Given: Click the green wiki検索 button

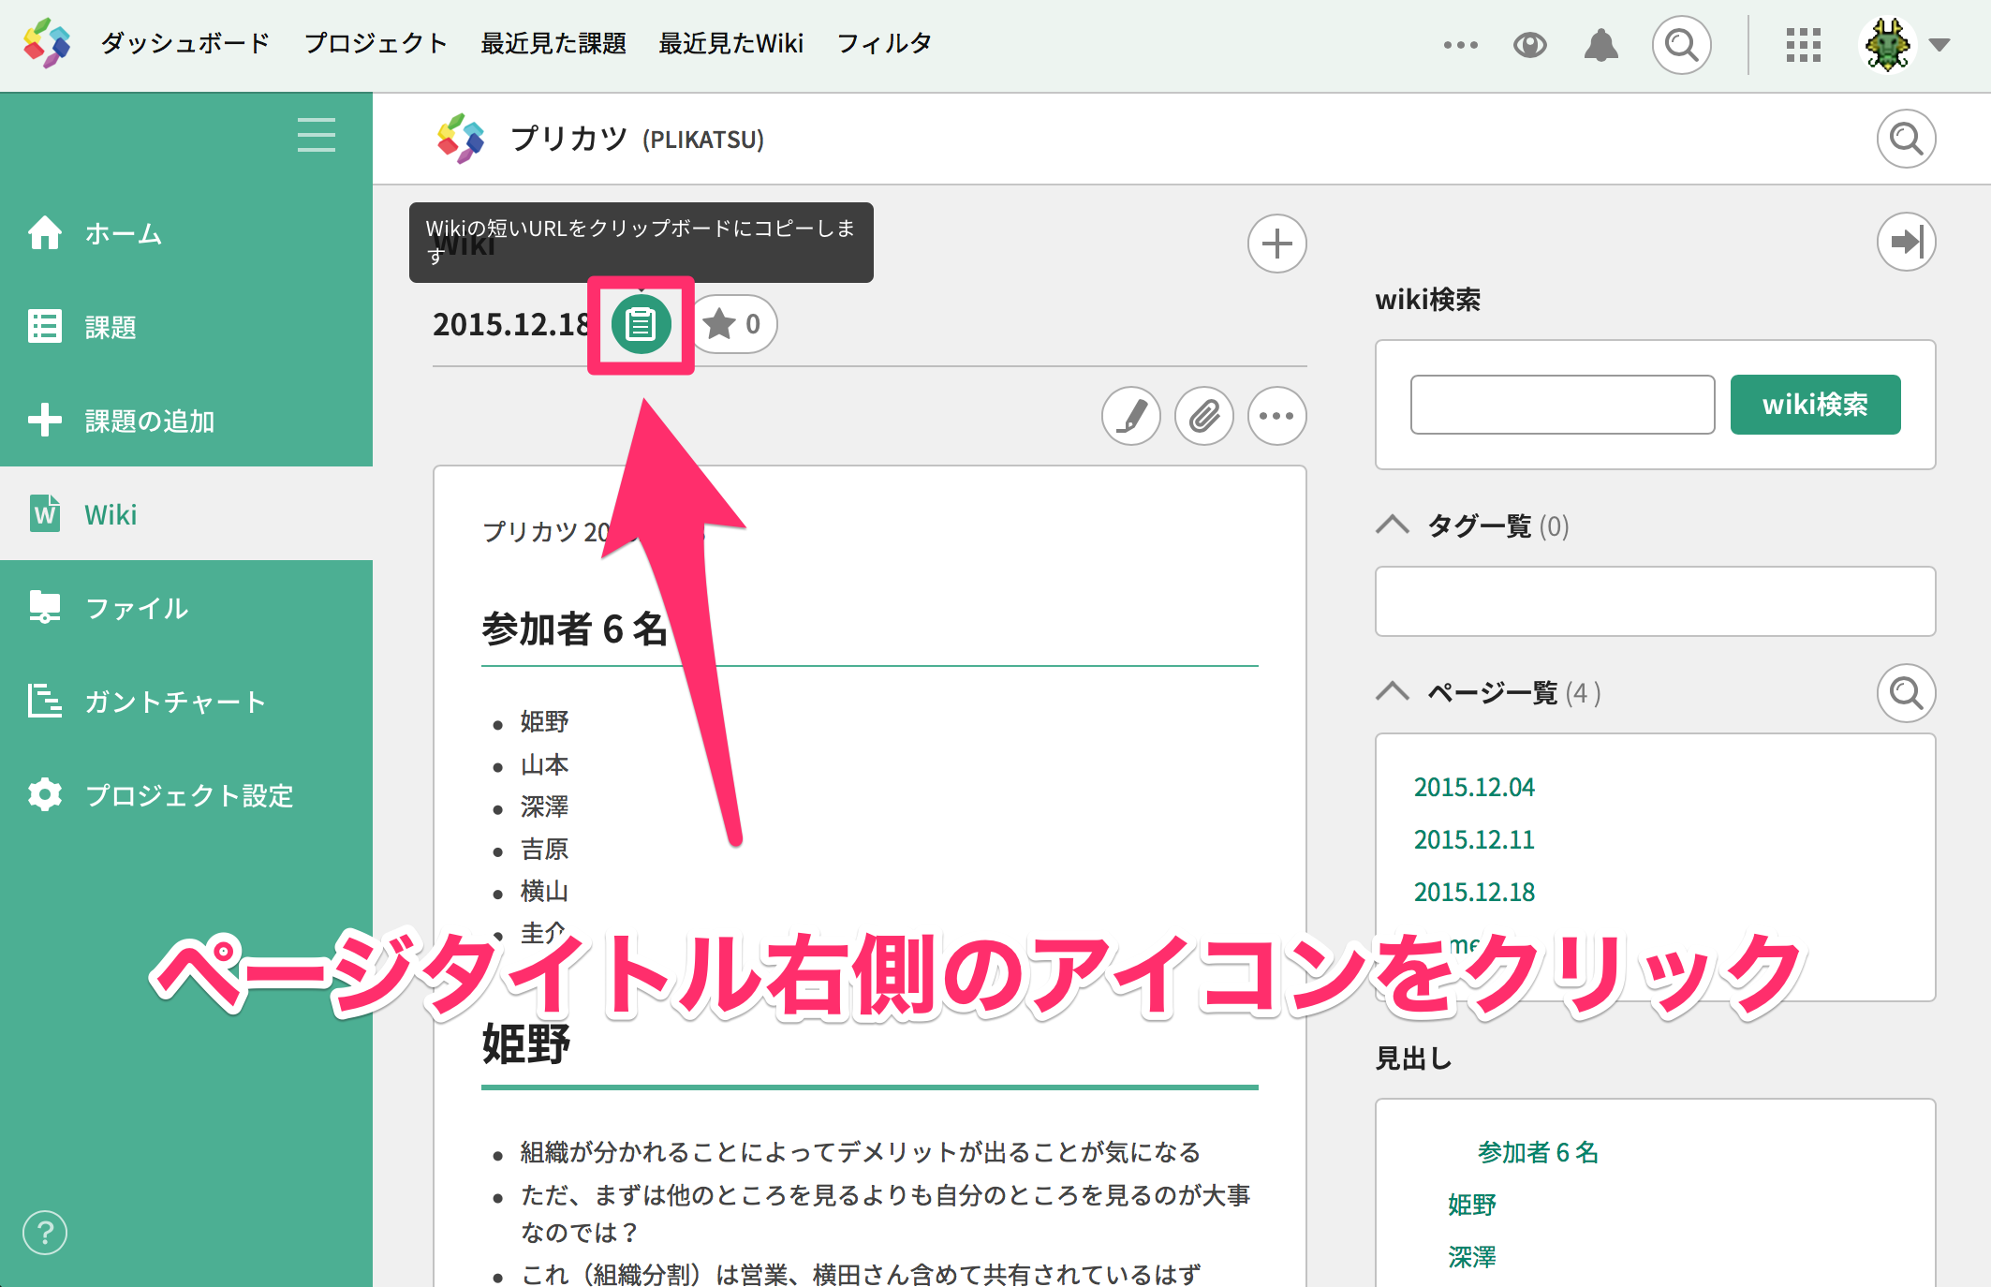Looking at the screenshot, I should point(1815,405).
